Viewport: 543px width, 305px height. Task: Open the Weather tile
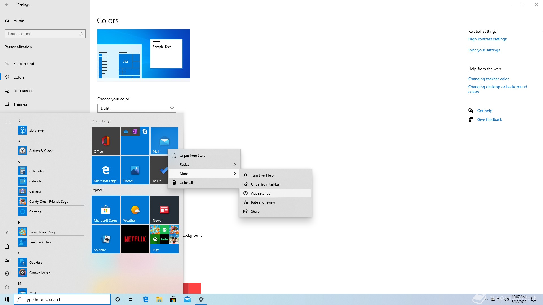pyautogui.click(x=135, y=210)
